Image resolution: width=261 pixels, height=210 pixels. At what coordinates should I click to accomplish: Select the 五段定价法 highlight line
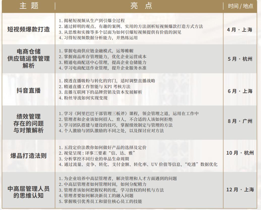pyautogui.click(x=103, y=148)
